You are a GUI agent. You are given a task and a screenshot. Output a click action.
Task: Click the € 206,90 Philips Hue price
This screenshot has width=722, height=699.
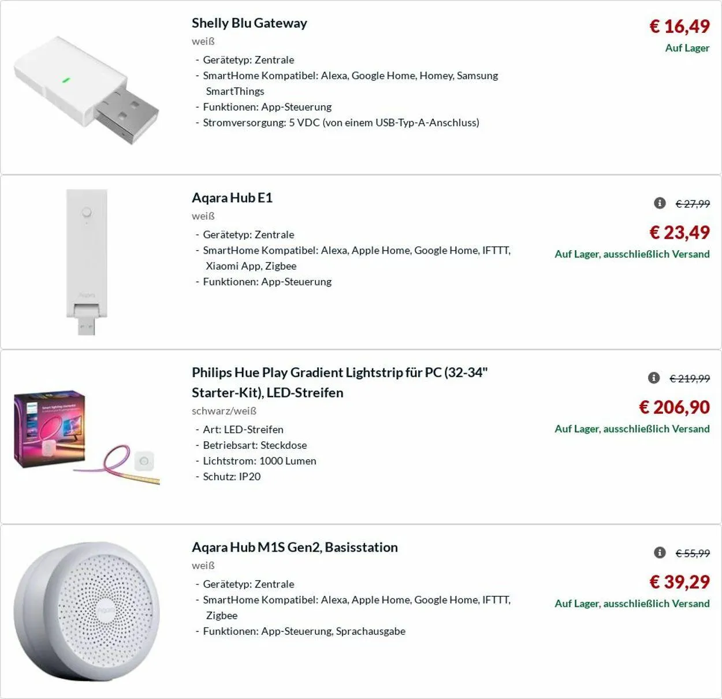(x=674, y=407)
